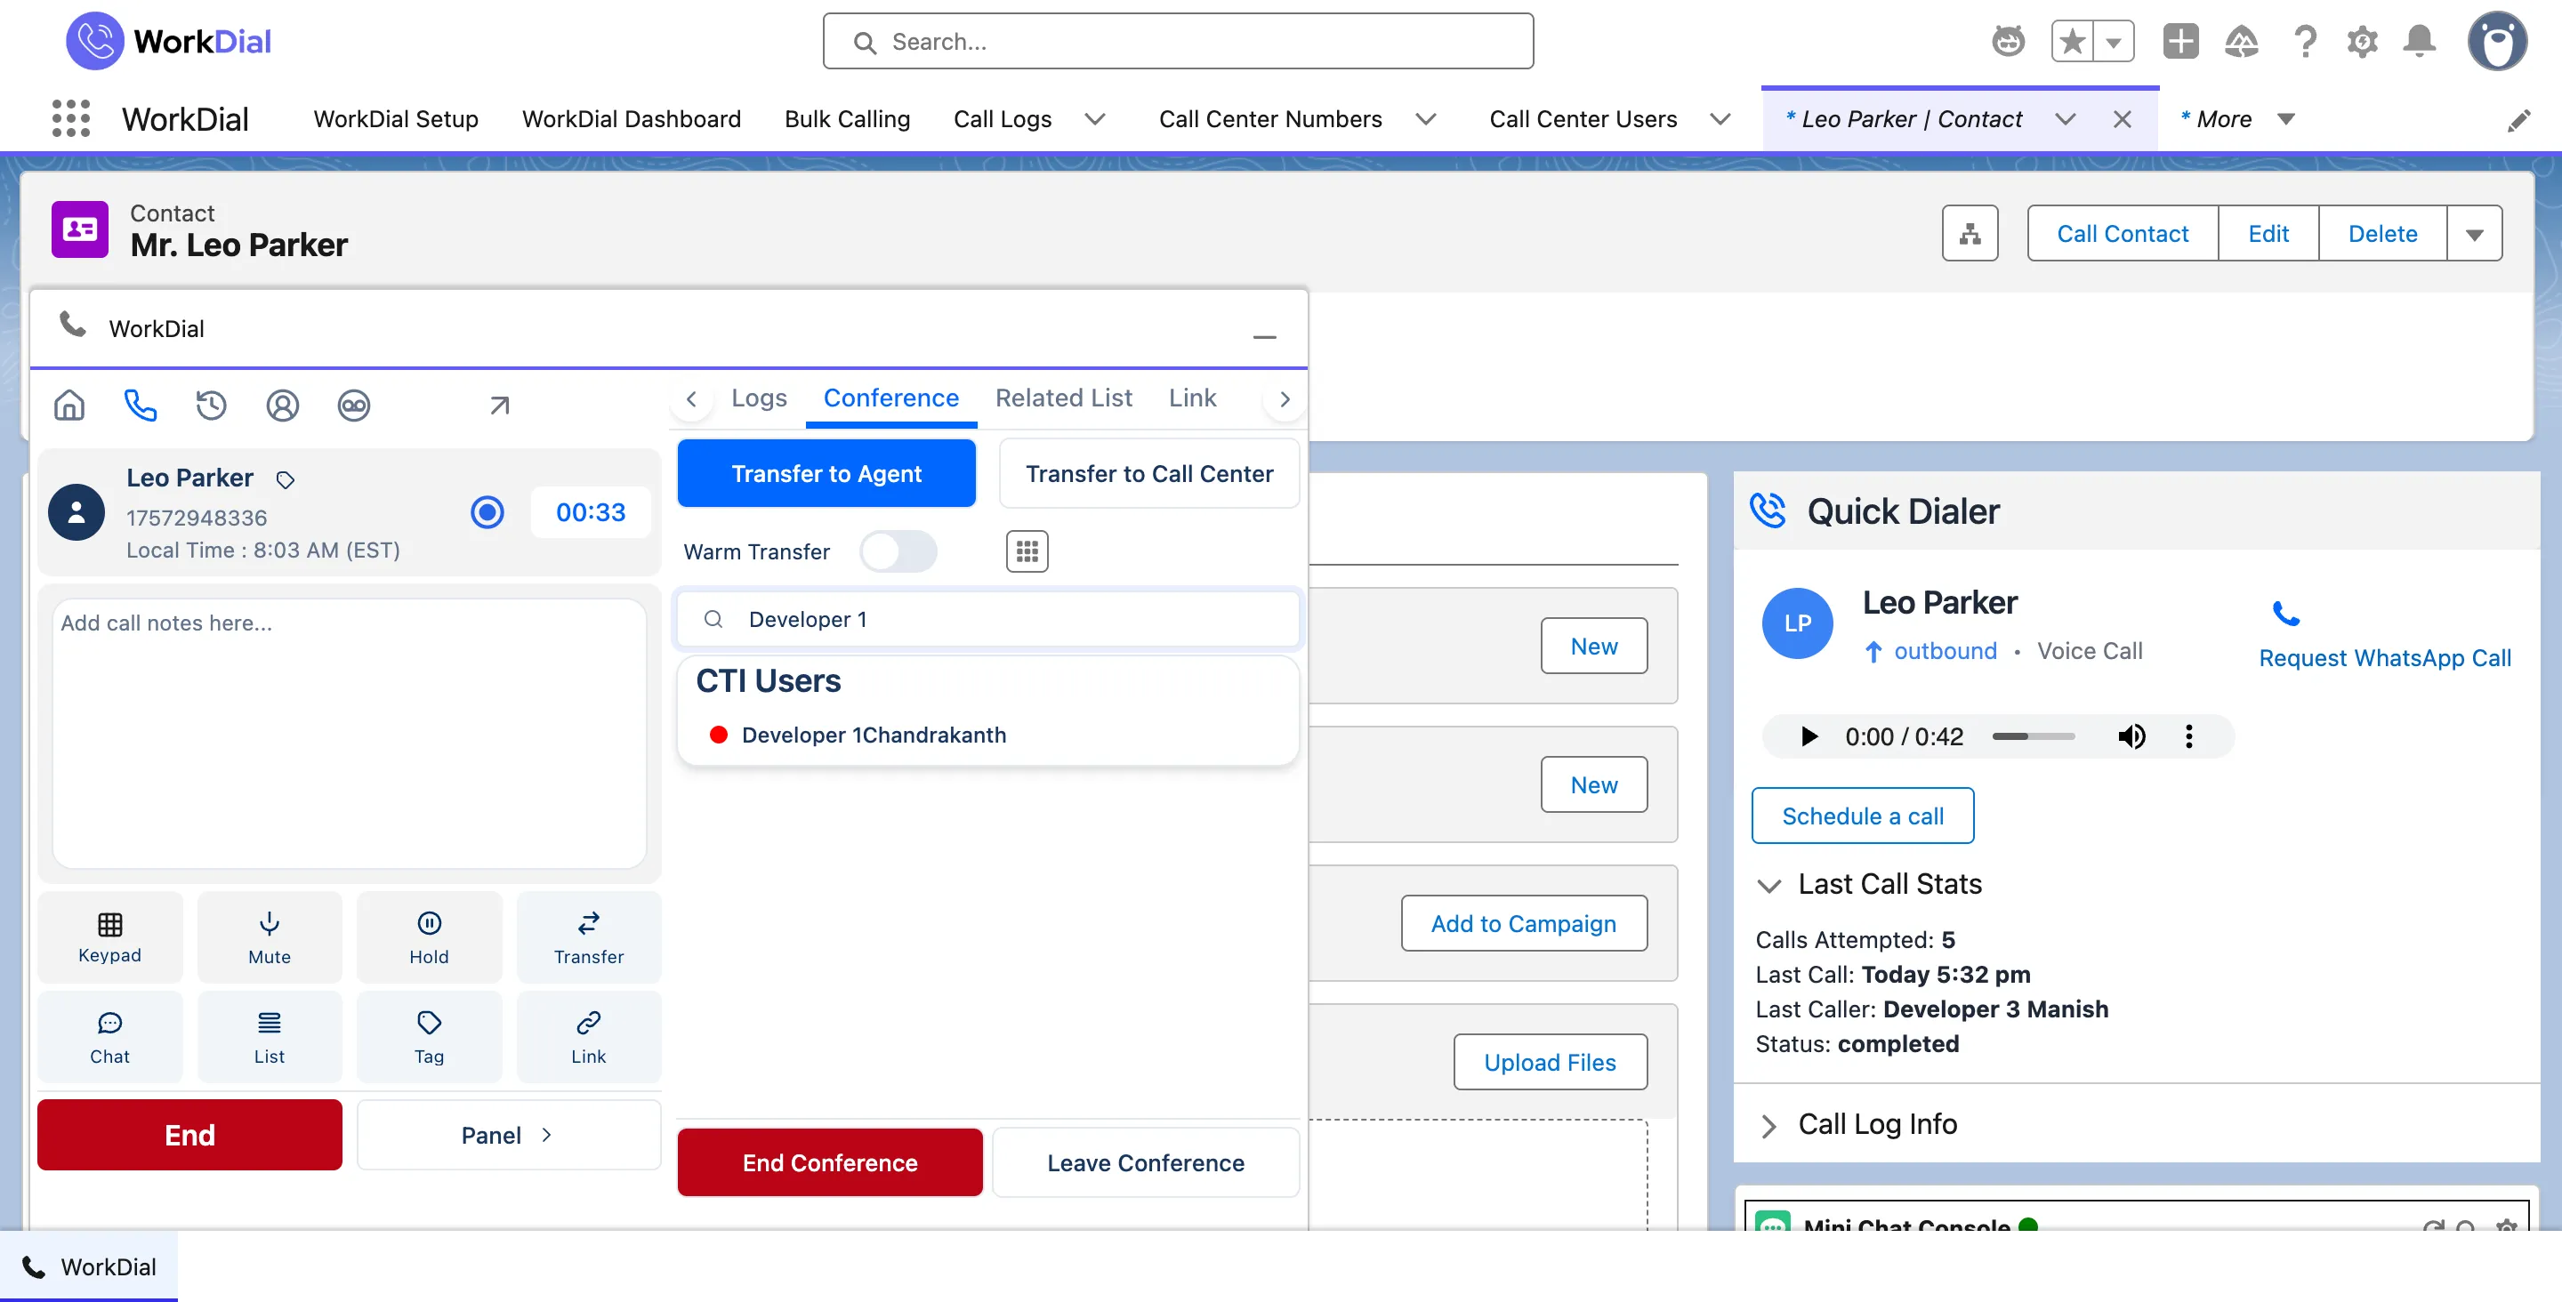
Task: Click the global create plus icon
Action: 2180,42
